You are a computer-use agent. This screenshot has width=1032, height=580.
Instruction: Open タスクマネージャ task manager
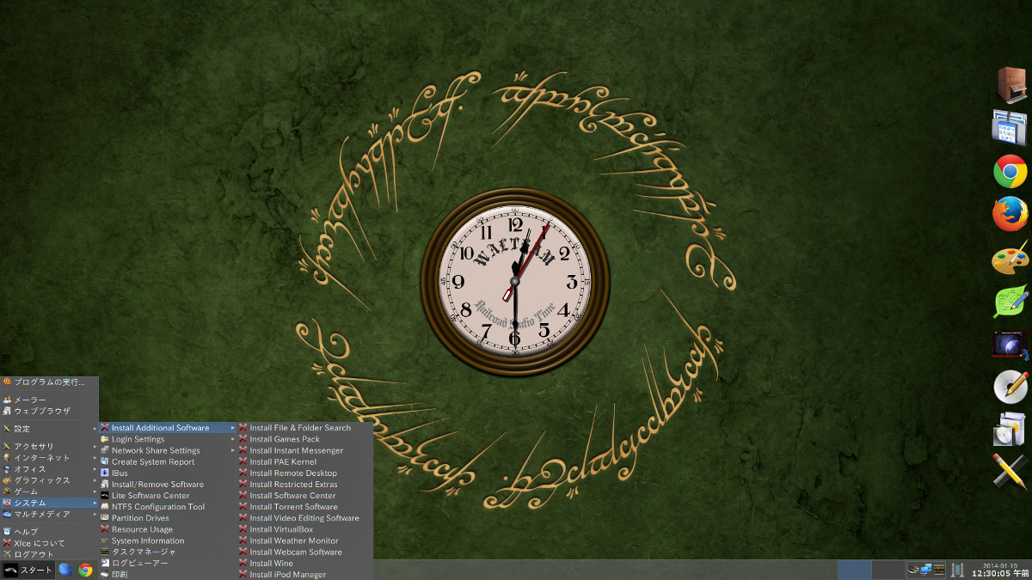pyautogui.click(x=168, y=552)
